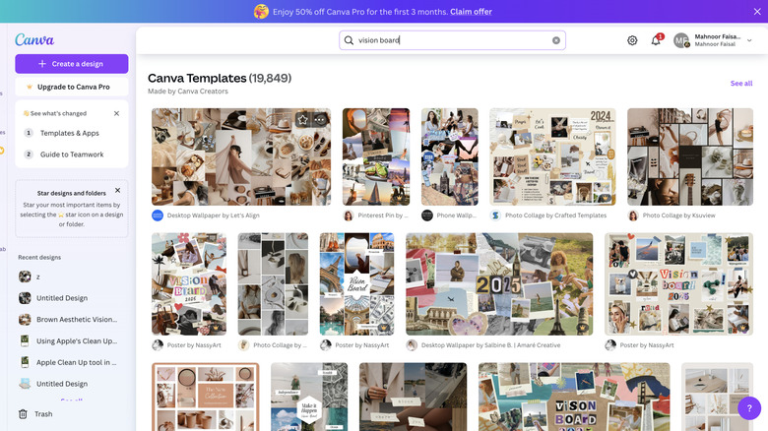Image resolution: width=768 pixels, height=431 pixels.
Task: Open Vision board 2025 poster by NassyArt
Action: [x=678, y=284]
